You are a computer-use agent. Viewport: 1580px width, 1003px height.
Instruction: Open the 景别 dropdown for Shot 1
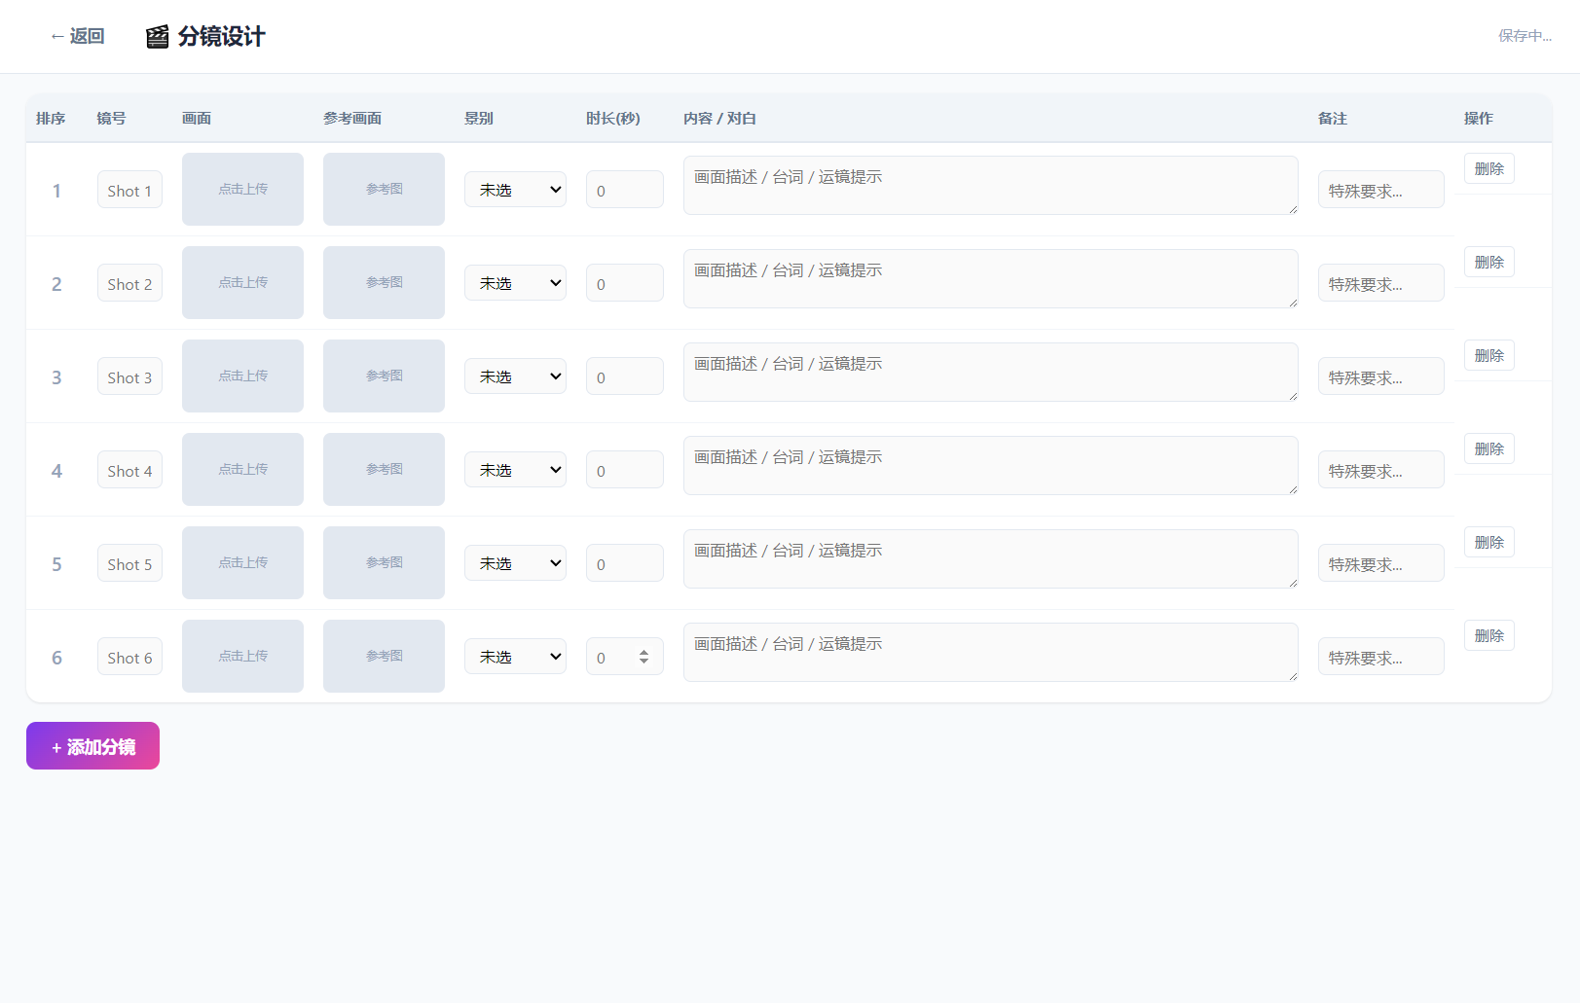[515, 189]
